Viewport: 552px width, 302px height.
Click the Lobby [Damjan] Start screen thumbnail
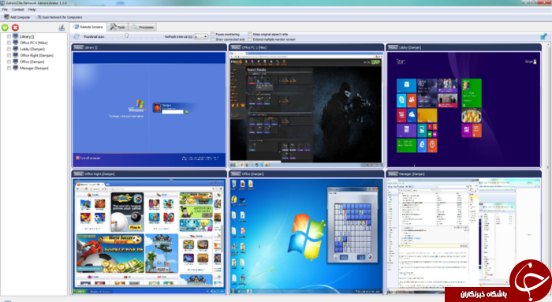pyautogui.click(x=464, y=110)
